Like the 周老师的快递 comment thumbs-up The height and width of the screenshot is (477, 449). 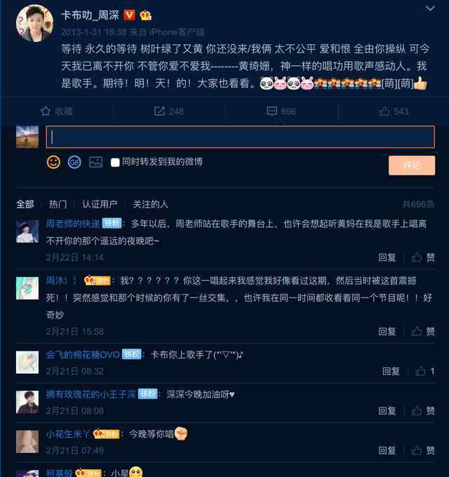click(417, 257)
